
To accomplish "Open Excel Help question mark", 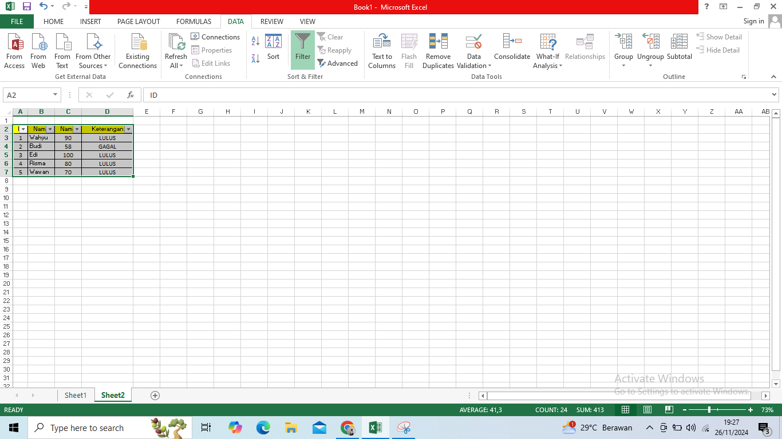I will pos(706,7).
